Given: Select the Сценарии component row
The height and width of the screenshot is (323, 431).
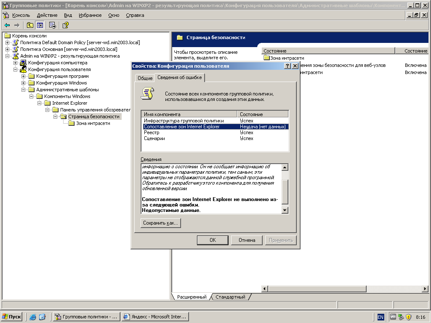Looking at the screenshot, I should (215, 138).
